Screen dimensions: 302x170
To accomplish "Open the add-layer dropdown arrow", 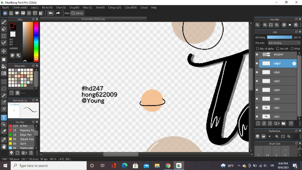I will pyautogui.click(x=279, y=124).
